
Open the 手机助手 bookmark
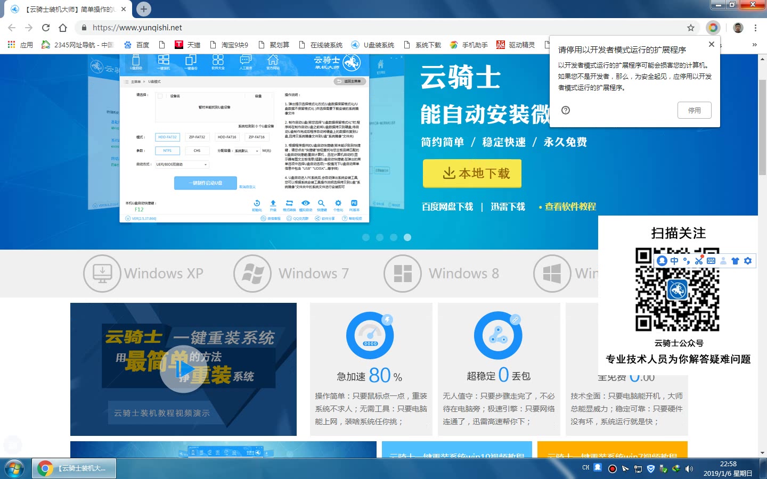pyautogui.click(x=469, y=45)
